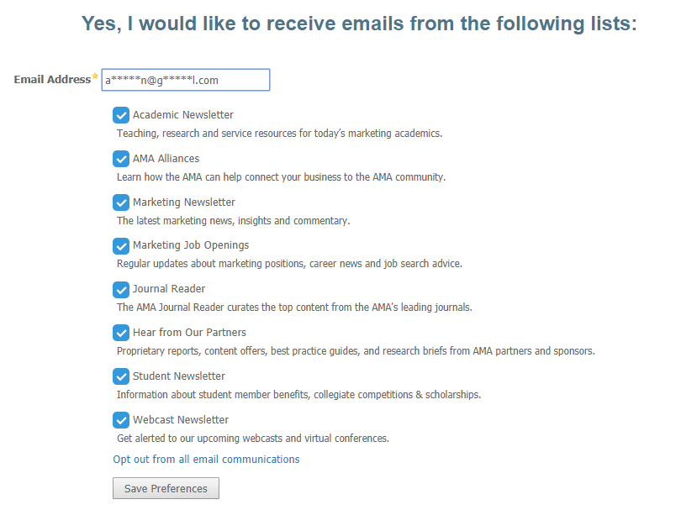Screen dimensions: 681x510
Task: Uncheck the AMA Alliances checkbox
Action: point(121,159)
